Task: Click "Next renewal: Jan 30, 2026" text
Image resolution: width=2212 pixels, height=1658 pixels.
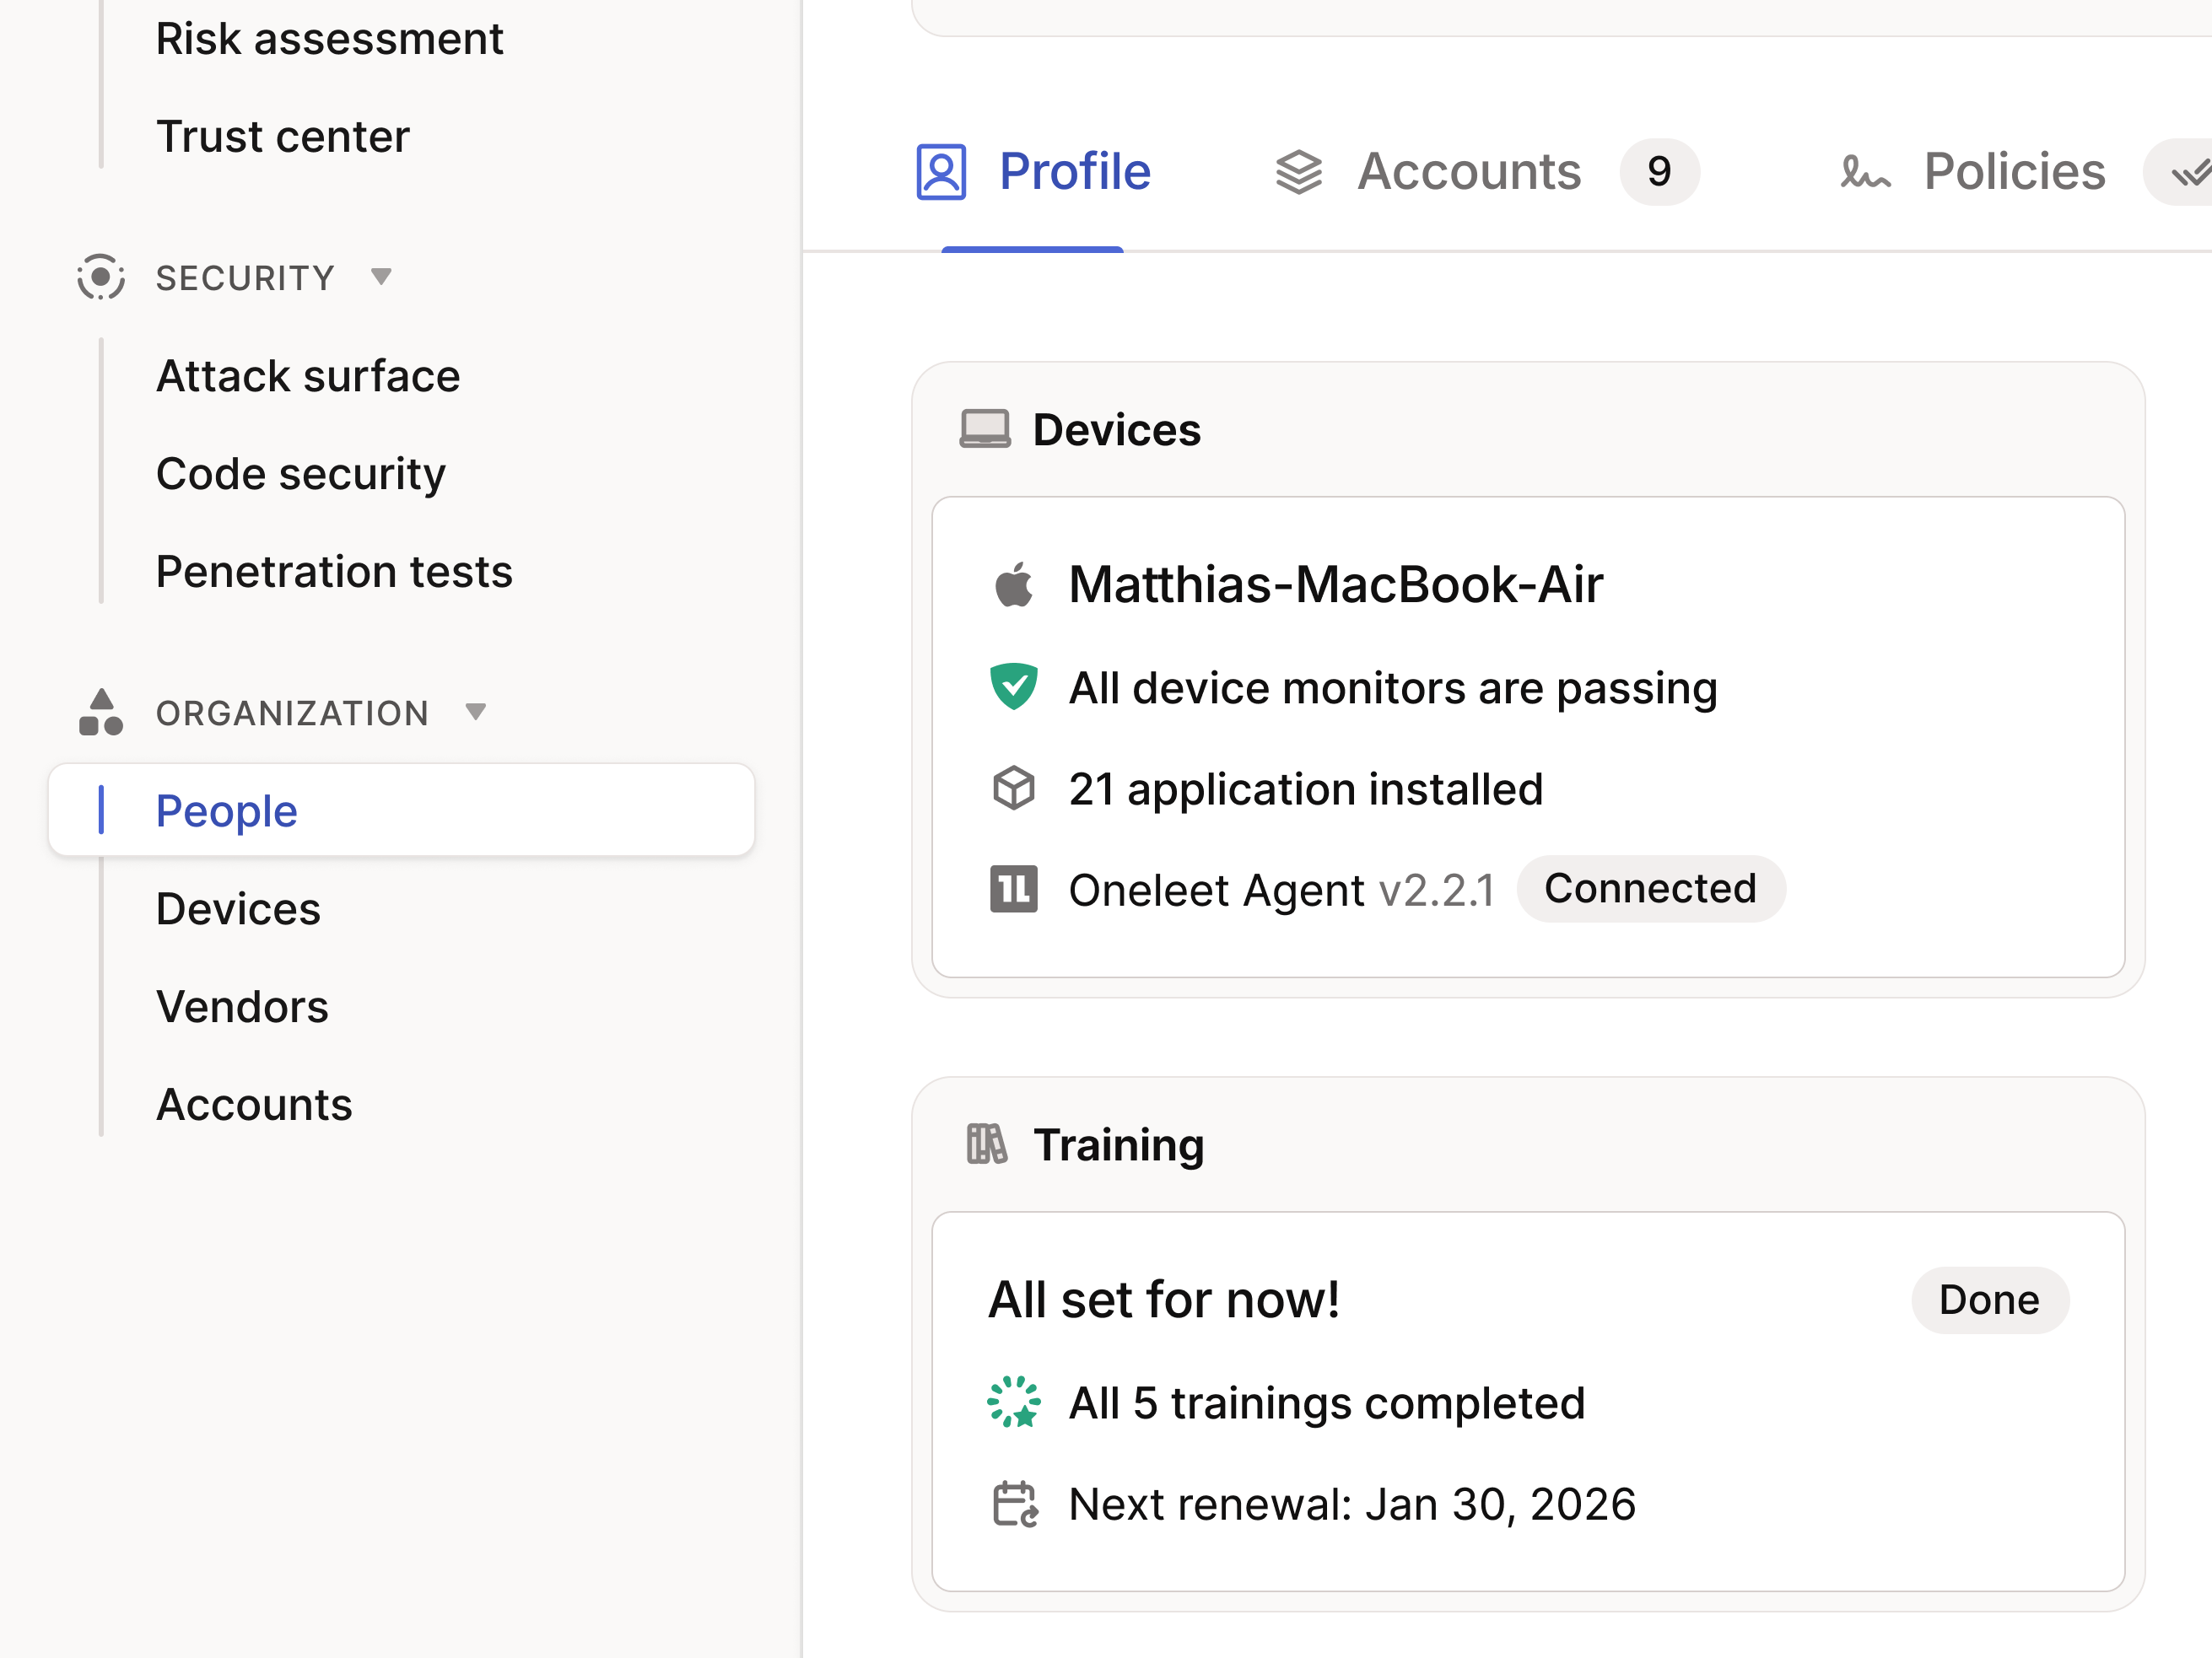Action: tap(1352, 1505)
